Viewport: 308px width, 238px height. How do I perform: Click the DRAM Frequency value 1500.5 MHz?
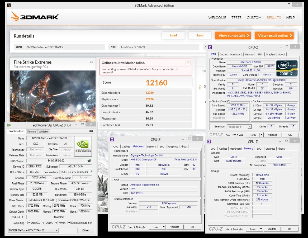click(x=262, y=175)
